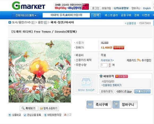The image size is (154, 124).
Task: Expand the 전체카테고리 열기 dropdown
Action: (x=25, y=15)
